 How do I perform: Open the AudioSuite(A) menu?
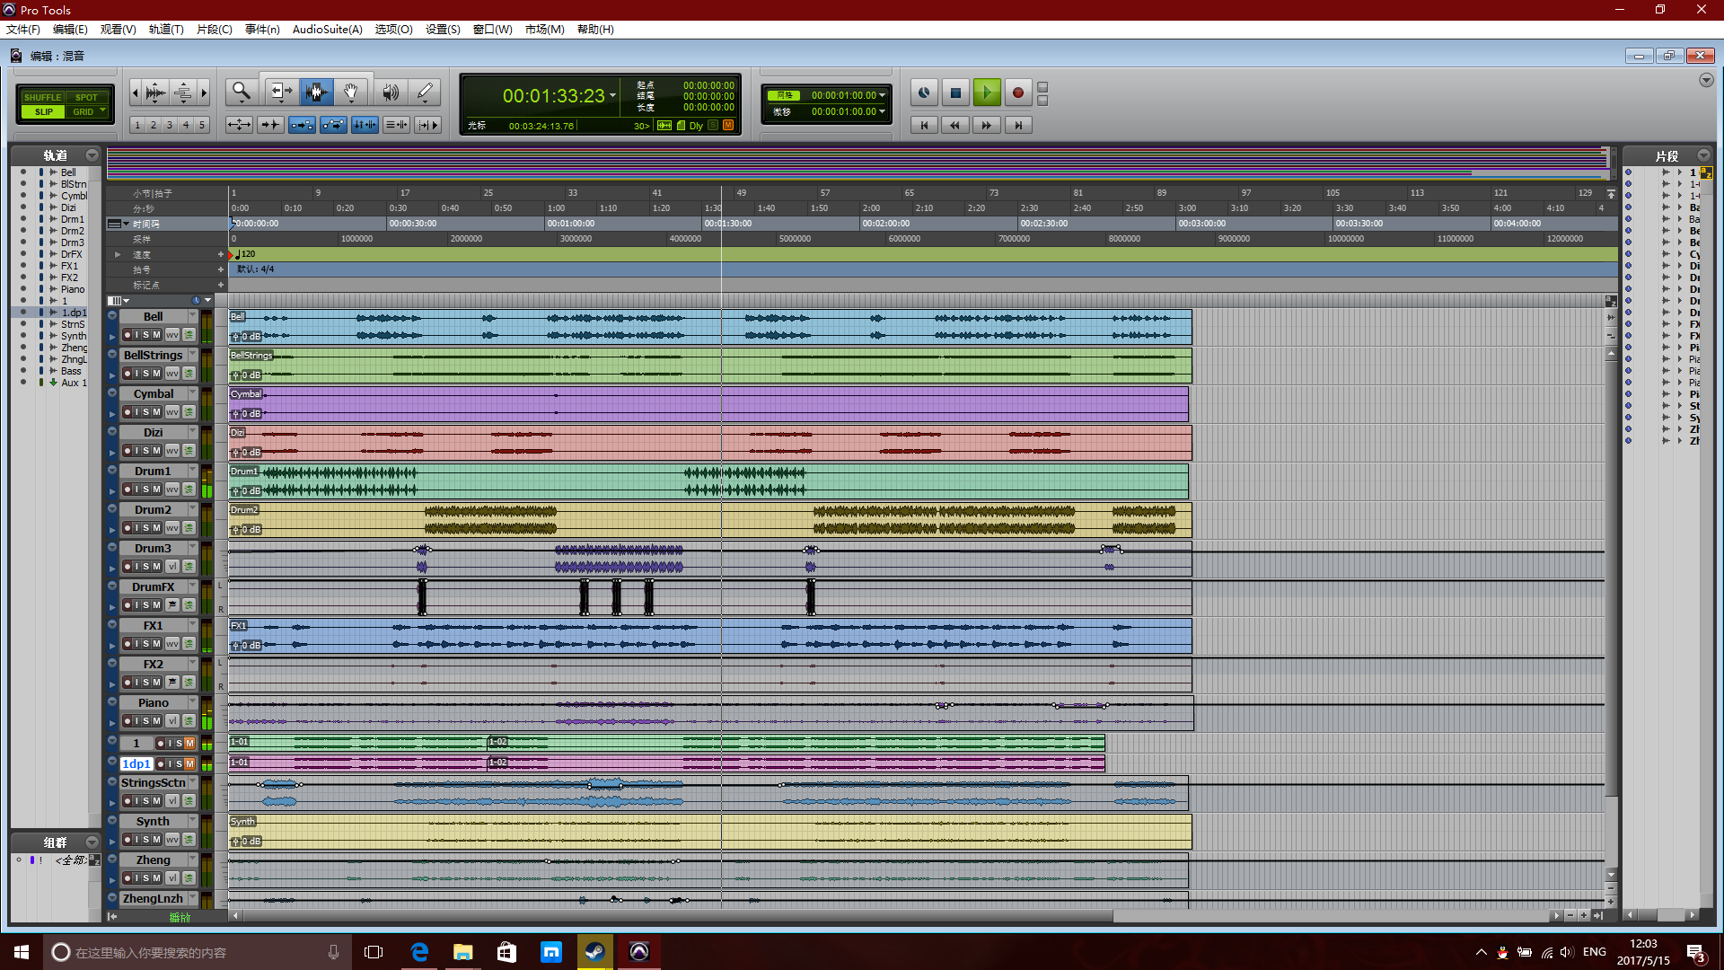click(327, 30)
